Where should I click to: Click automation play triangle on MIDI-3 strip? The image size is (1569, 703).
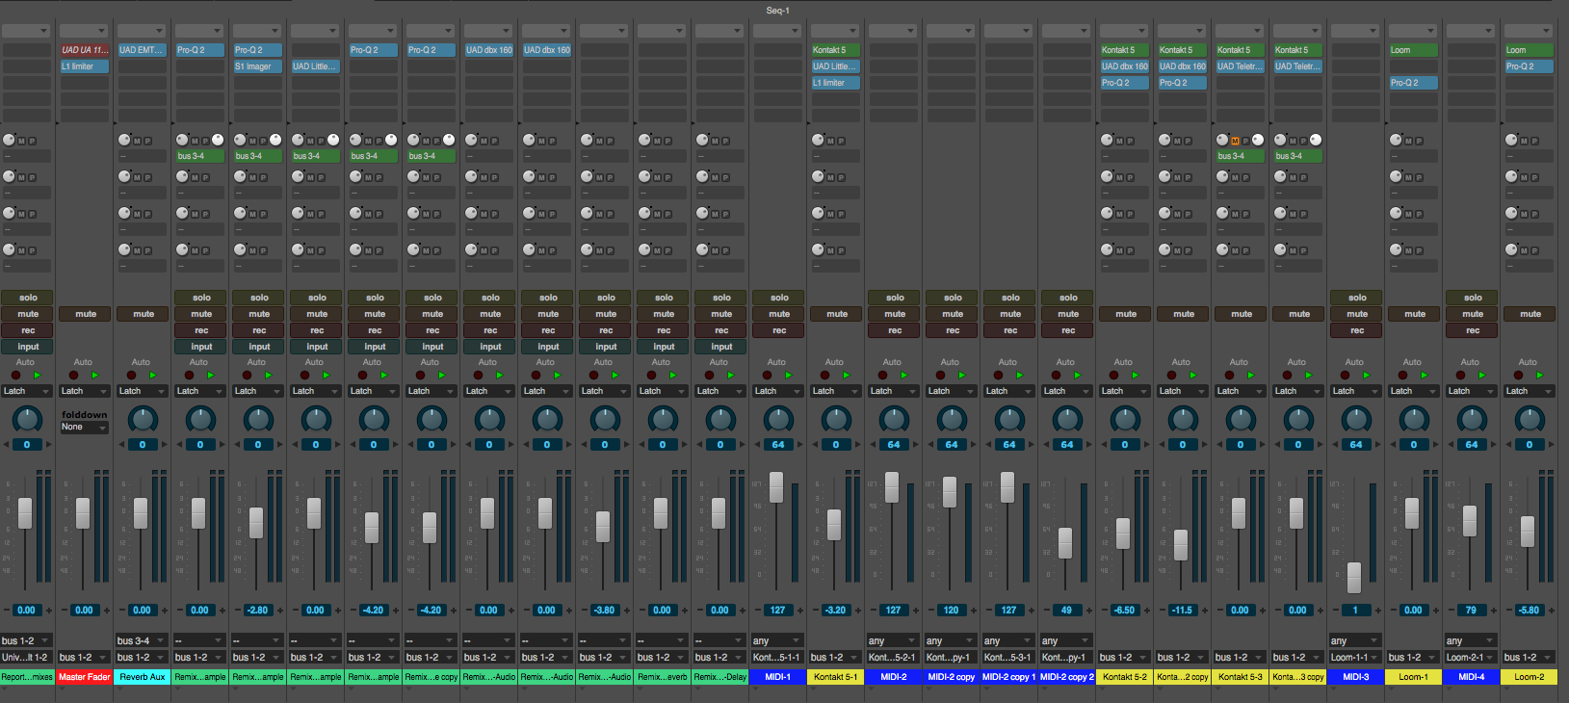coord(1366,375)
